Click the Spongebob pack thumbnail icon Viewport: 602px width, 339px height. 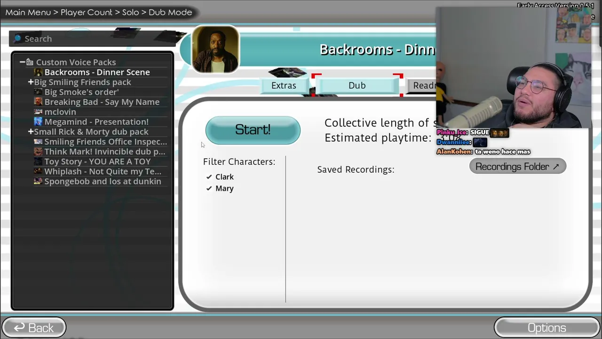[x=38, y=181]
